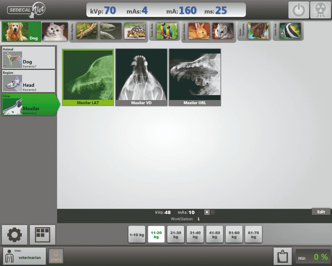This screenshot has height=266, width=332.
Task: Click the clipboard icon at bottom right
Action: point(282,256)
